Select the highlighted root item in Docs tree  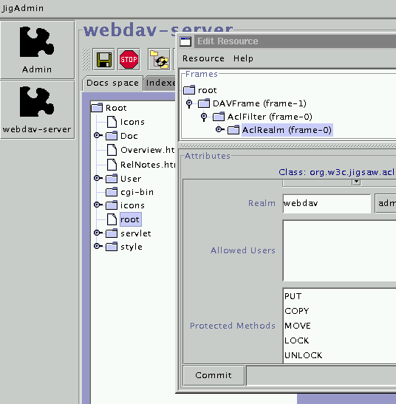pos(131,219)
